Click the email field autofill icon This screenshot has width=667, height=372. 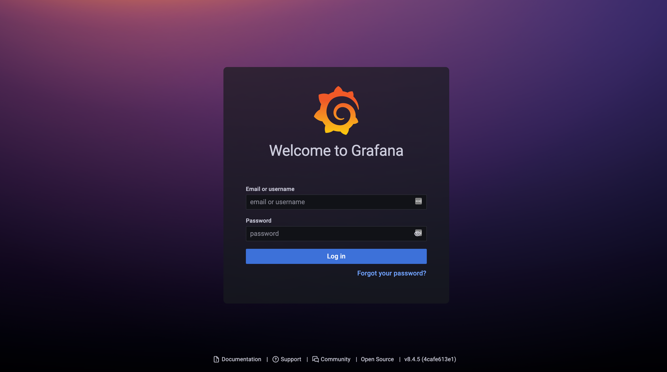pos(419,202)
